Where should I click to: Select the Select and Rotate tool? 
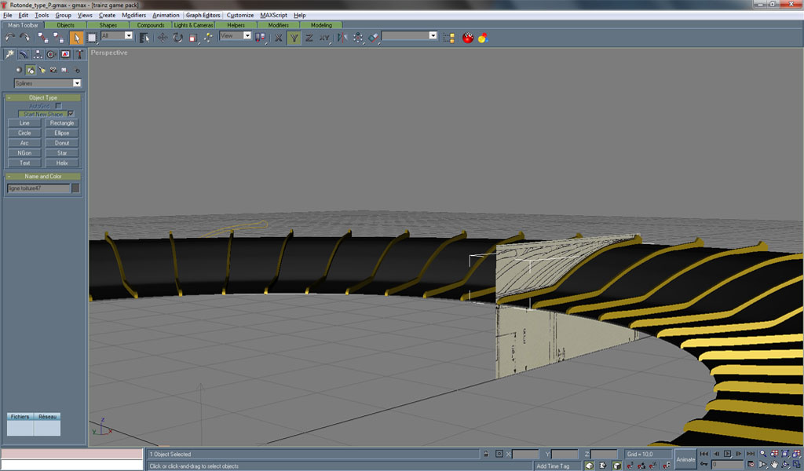pos(178,37)
